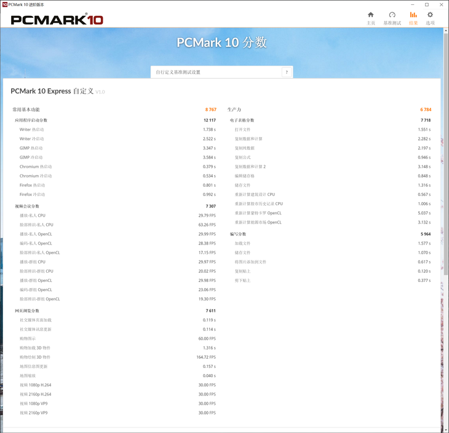
Task: Select the 结果 bar-chart icon
Action: point(413,15)
